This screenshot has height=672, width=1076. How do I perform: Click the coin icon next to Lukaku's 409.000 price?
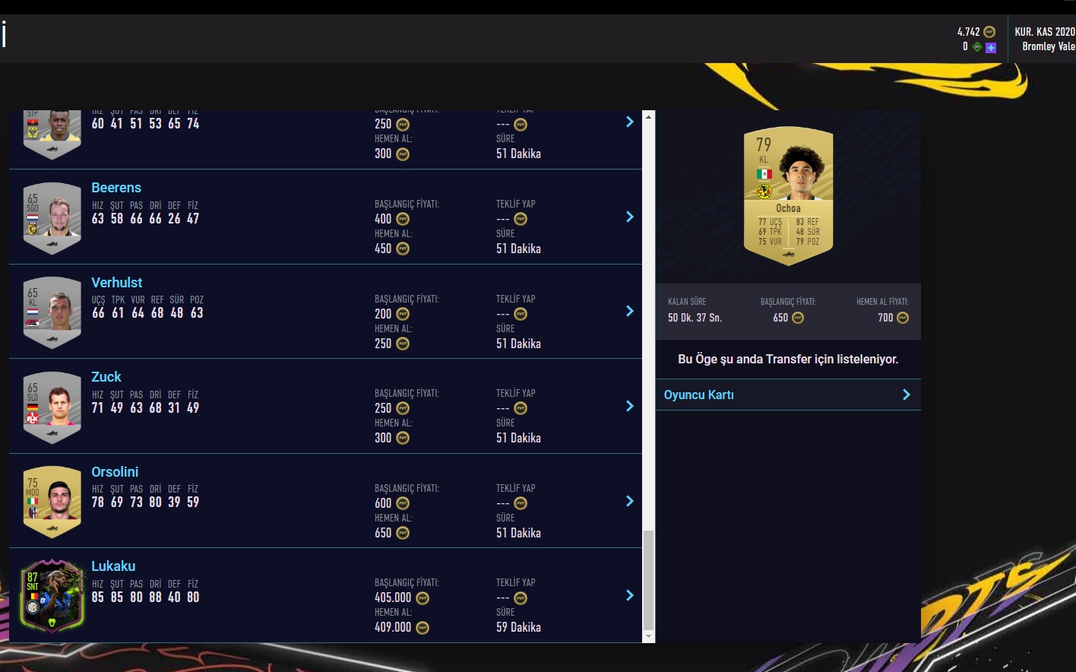(422, 628)
